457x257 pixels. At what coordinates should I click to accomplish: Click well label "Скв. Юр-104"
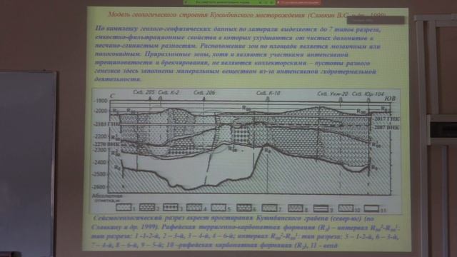(x=368, y=94)
